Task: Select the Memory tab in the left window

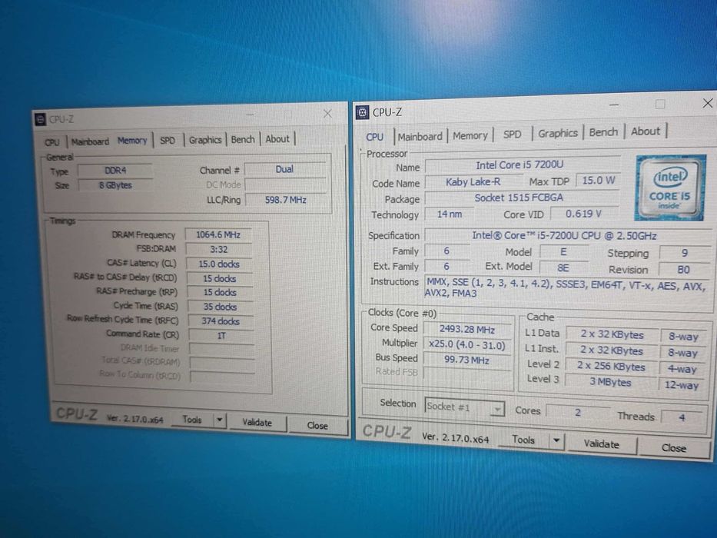Action: (x=132, y=141)
